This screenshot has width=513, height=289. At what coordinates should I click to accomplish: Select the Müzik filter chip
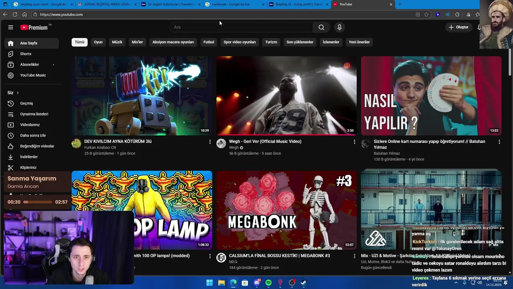coord(117,42)
